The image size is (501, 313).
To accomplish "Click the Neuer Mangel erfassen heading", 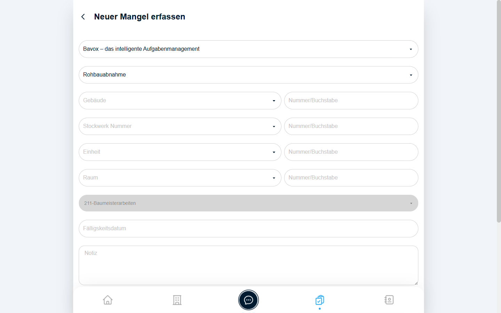I will (x=140, y=17).
